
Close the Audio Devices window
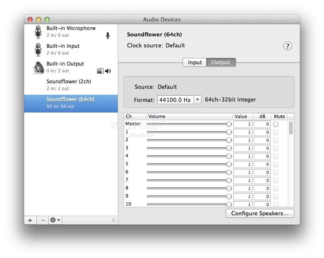[x=30, y=19]
